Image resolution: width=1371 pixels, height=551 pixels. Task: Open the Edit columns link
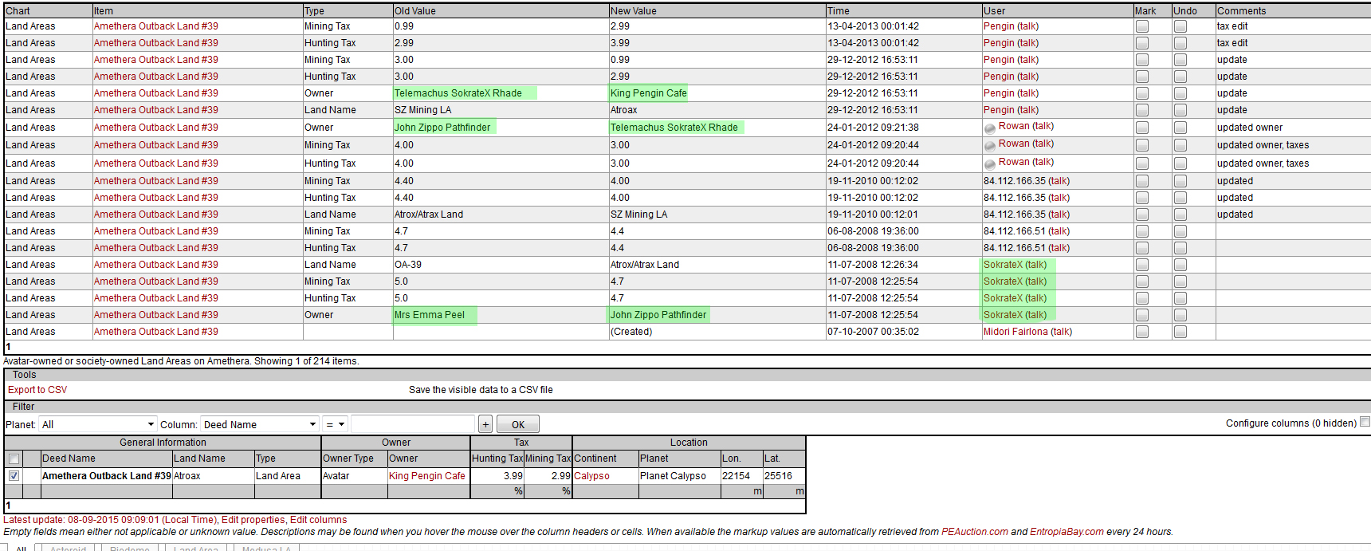(318, 520)
